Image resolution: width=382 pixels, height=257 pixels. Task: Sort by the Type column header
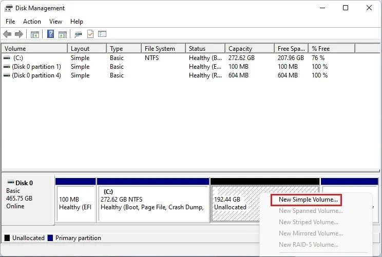(x=124, y=48)
